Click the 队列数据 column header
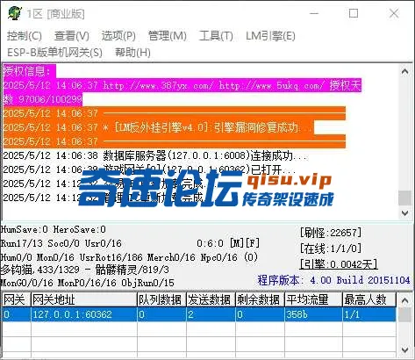 click(x=161, y=299)
